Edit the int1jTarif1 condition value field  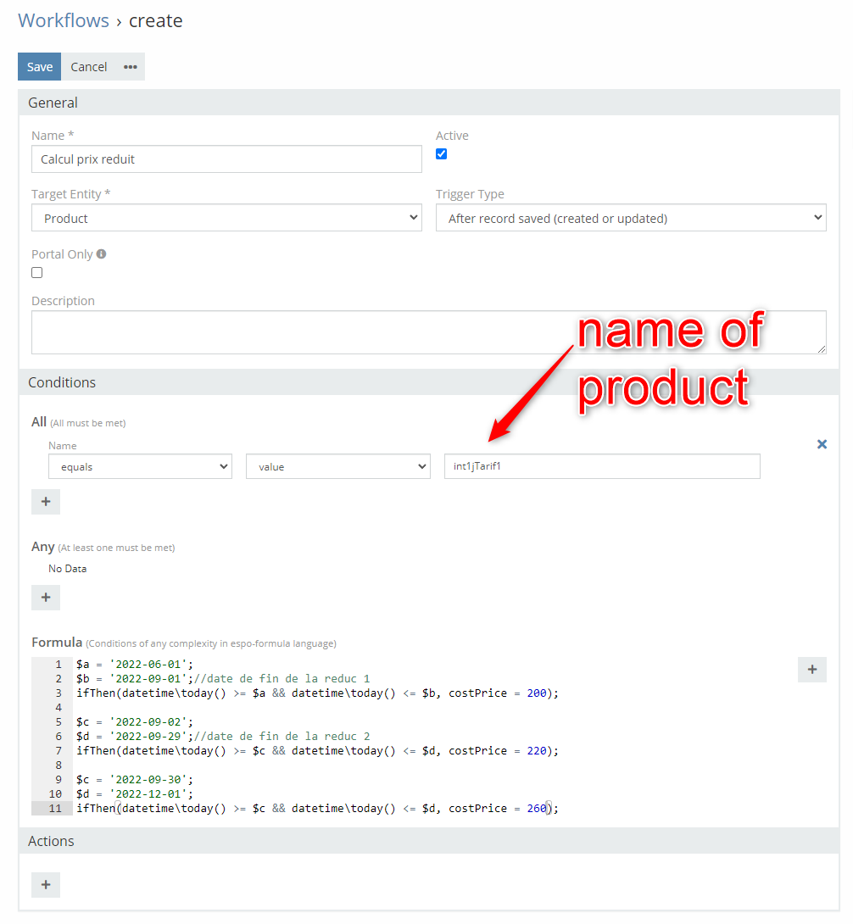point(602,467)
